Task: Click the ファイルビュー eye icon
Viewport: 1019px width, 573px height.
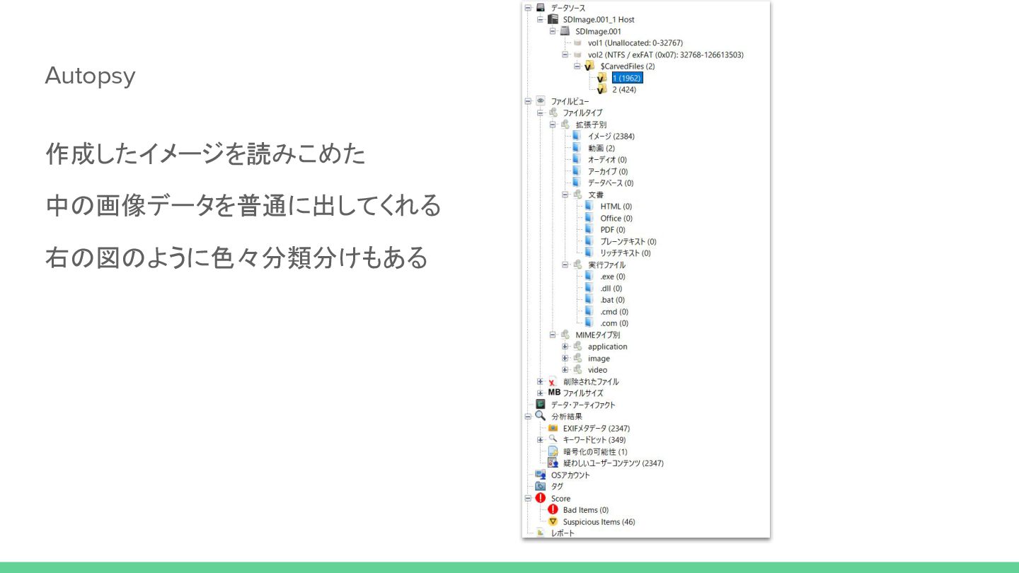Action: tap(541, 101)
